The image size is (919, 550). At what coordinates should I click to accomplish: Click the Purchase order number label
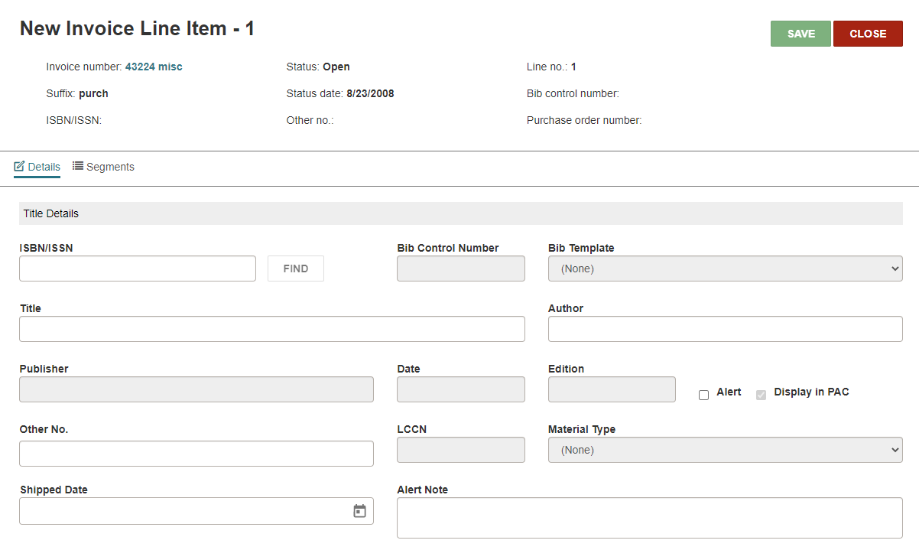tap(584, 120)
